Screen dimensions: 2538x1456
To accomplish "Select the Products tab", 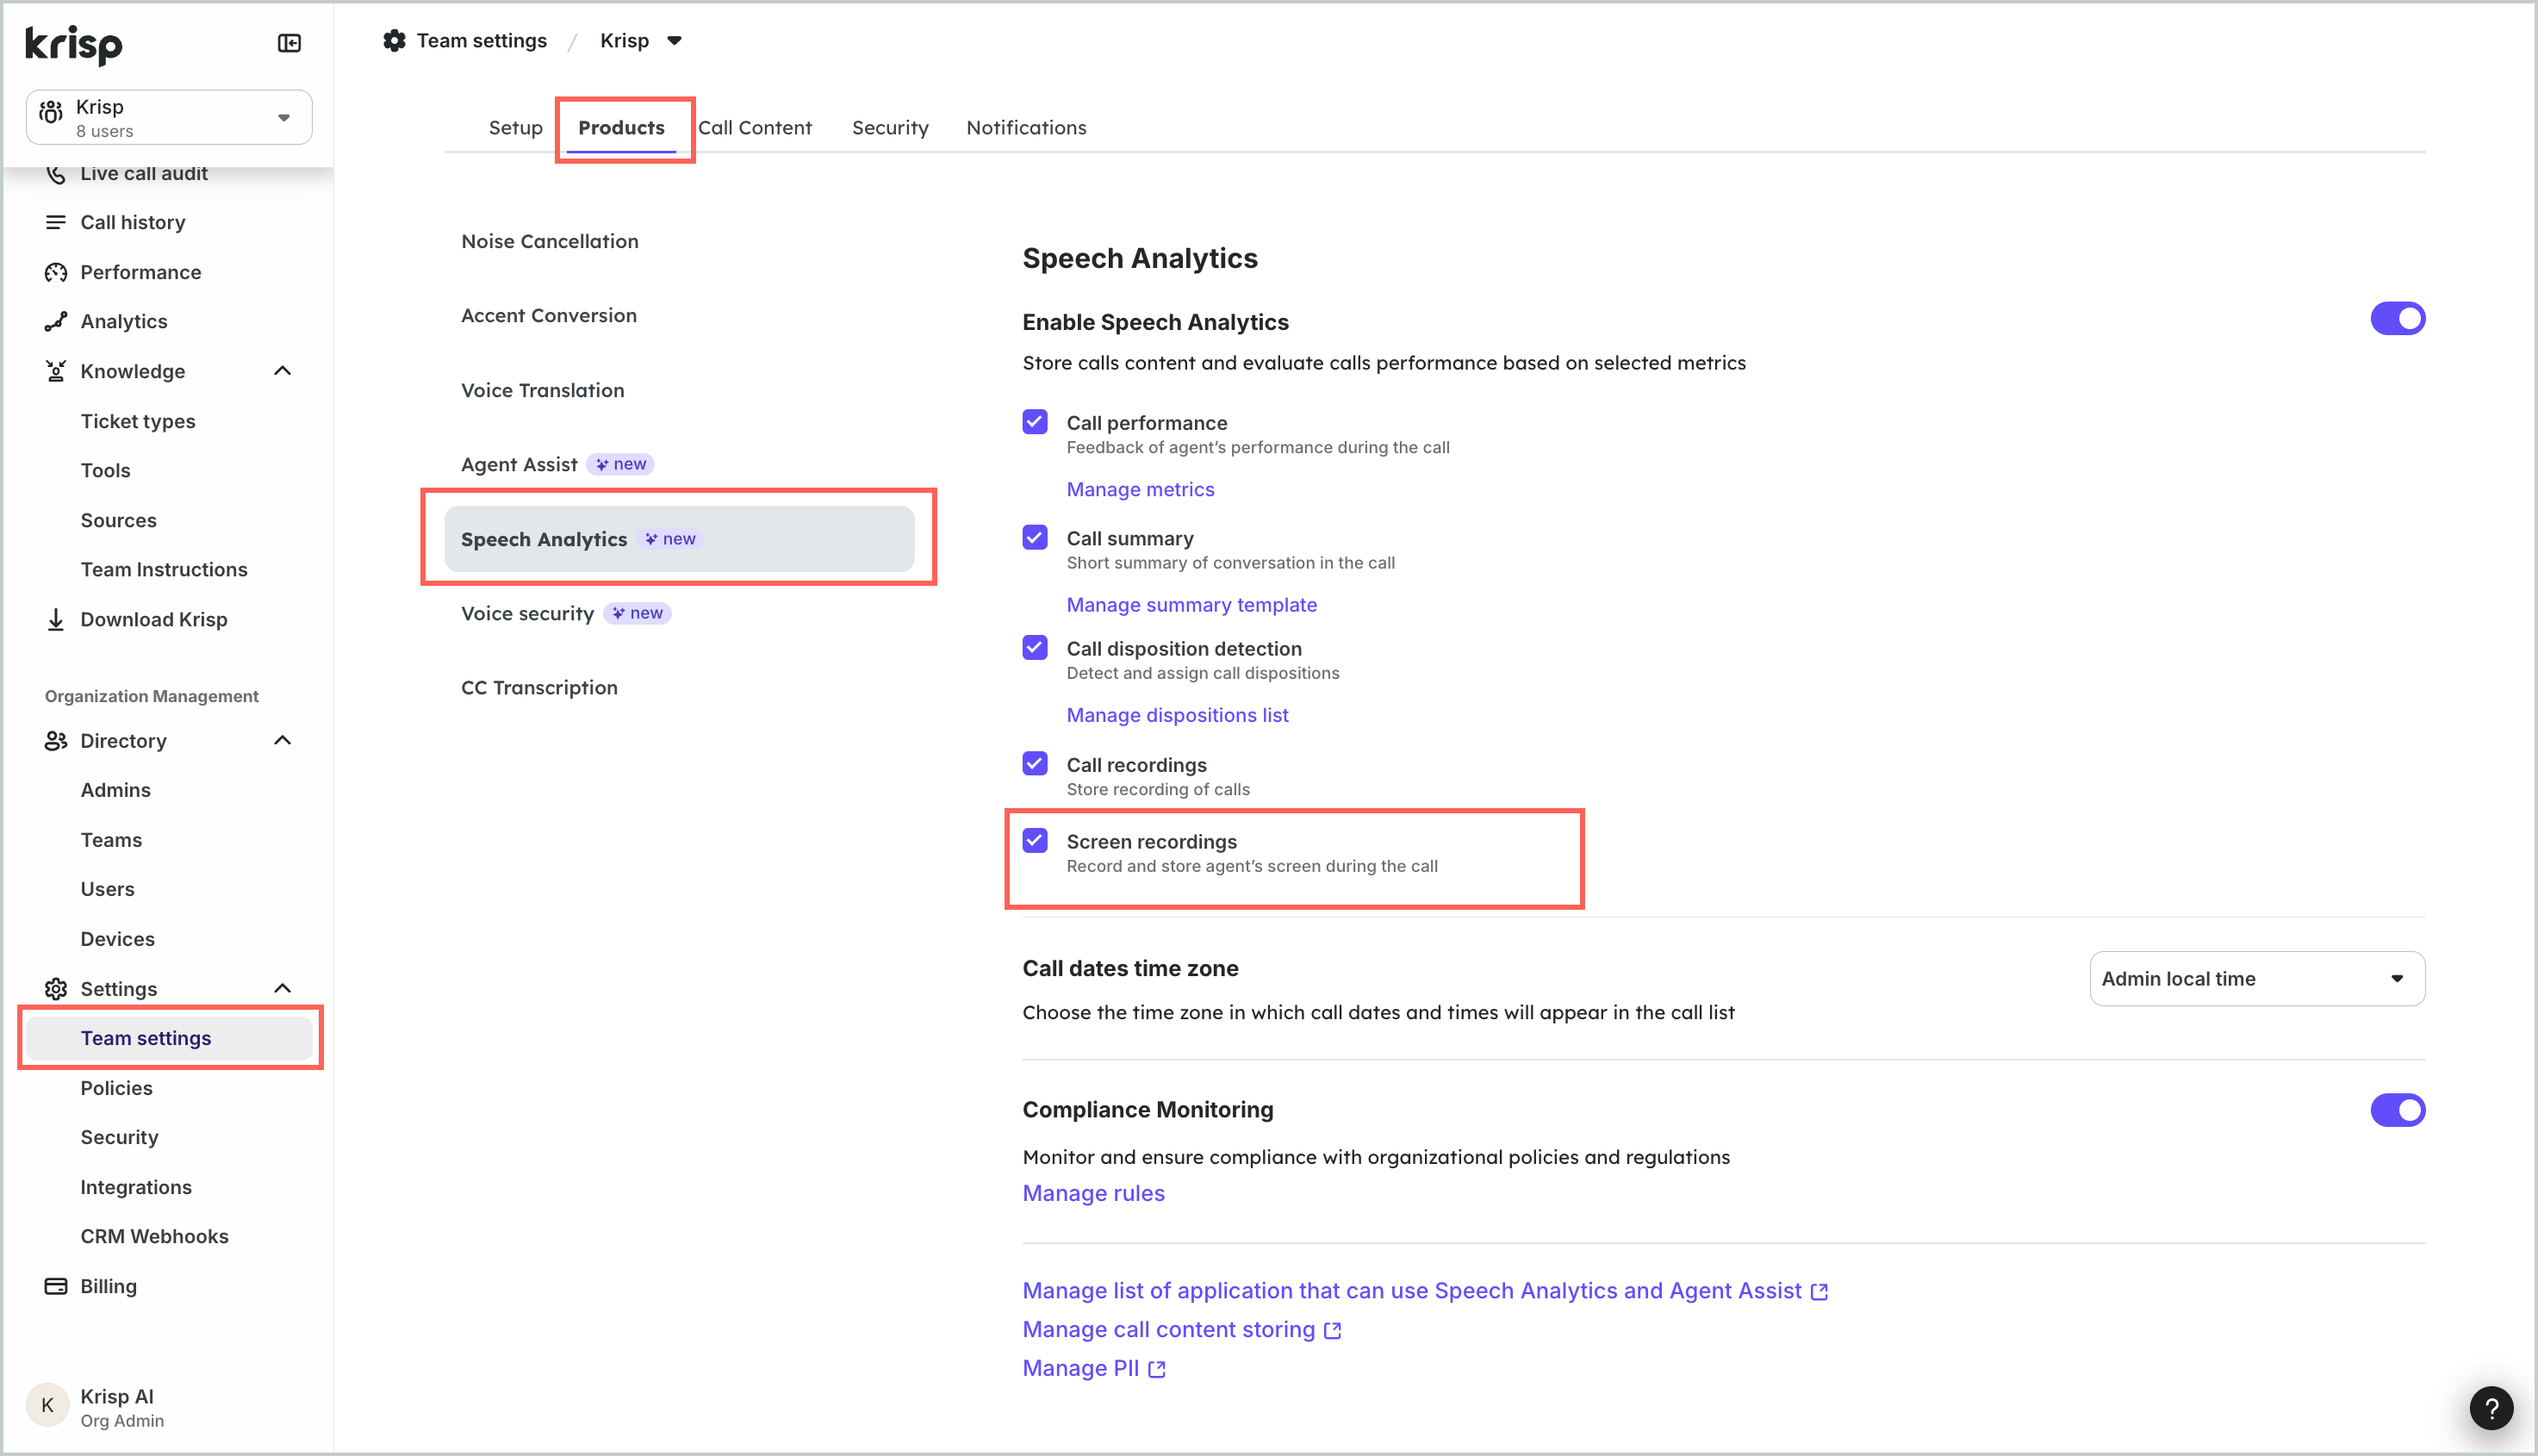I will [x=621, y=128].
